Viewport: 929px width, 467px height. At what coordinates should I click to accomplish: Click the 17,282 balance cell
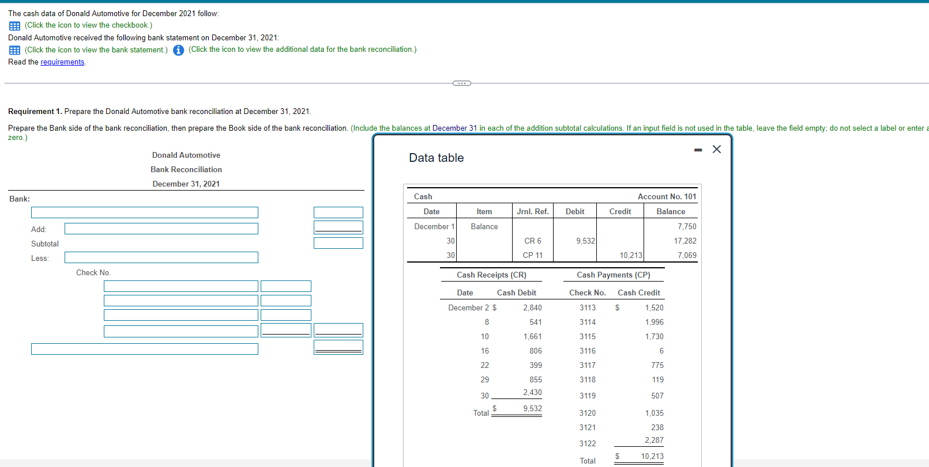pos(685,241)
